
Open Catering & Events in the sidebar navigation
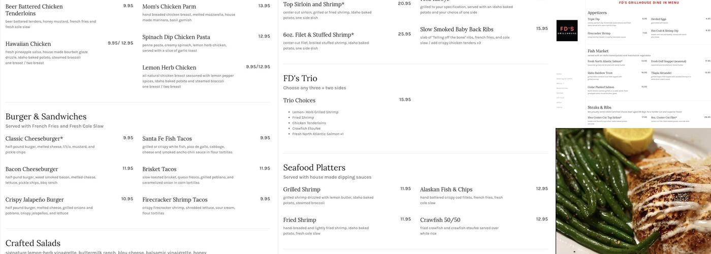coord(564,79)
